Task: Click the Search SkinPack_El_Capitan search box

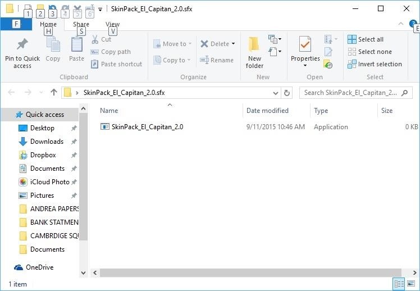Action: (x=351, y=93)
